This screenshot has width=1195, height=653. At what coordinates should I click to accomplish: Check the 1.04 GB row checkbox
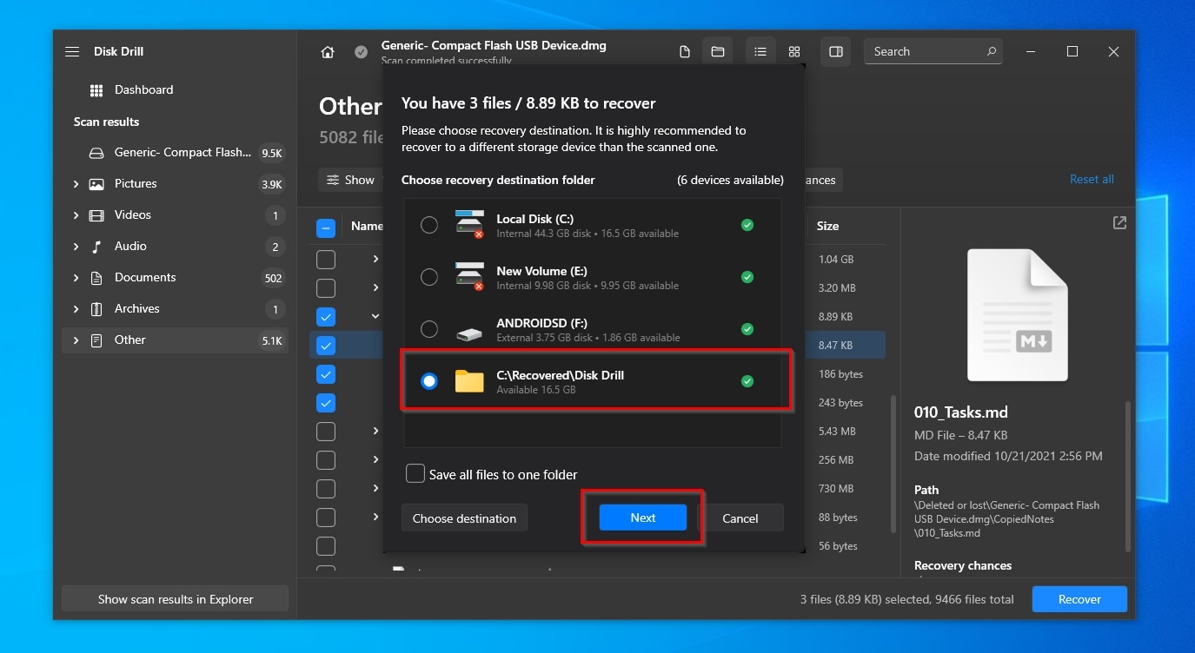pos(325,259)
